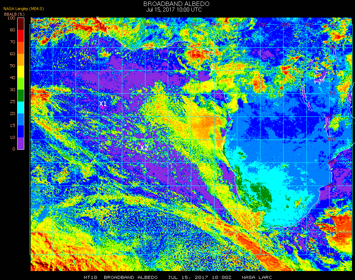Click the 'BBALB (%)' legend heading
This screenshot has width=355, height=280.
pyautogui.click(x=14, y=14)
